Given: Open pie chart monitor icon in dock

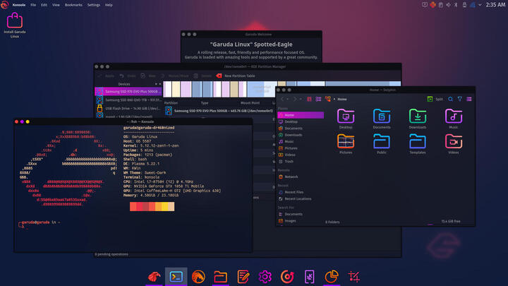Looking at the screenshot, I should (x=332, y=277).
